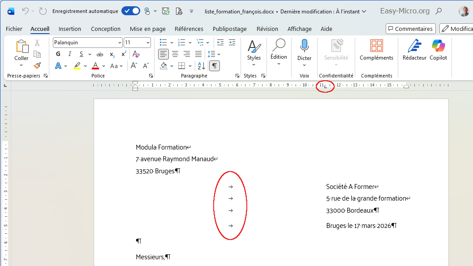Expand the line spacing dropdown

(219, 54)
